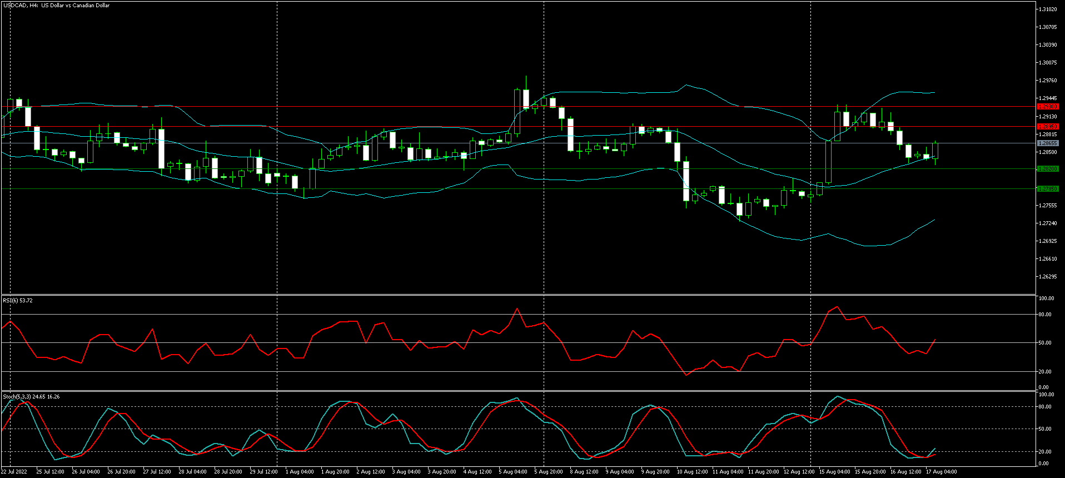Viewport: 1065px width, 478px height.
Task: Click the 1 Aug 20:00 time axis label
Action: 335,472
